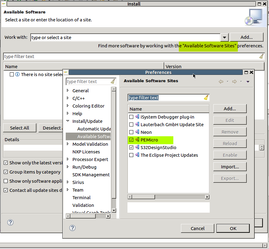Toggle Show only the latest versions checkbox

[x=6, y=163]
